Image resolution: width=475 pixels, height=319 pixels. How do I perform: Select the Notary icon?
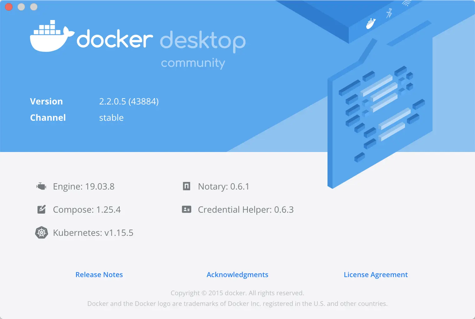pyautogui.click(x=187, y=186)
